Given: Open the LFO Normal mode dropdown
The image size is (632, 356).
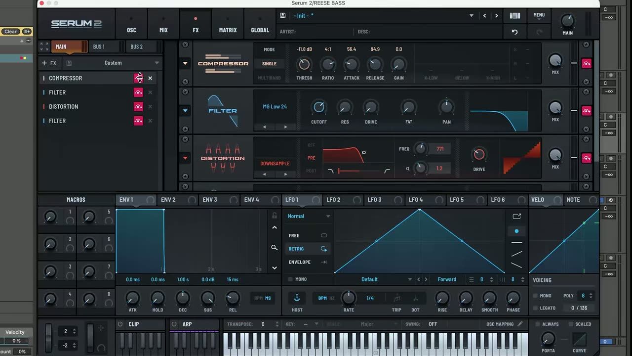Looking at the screenshot, I should (x=309, y=216).
